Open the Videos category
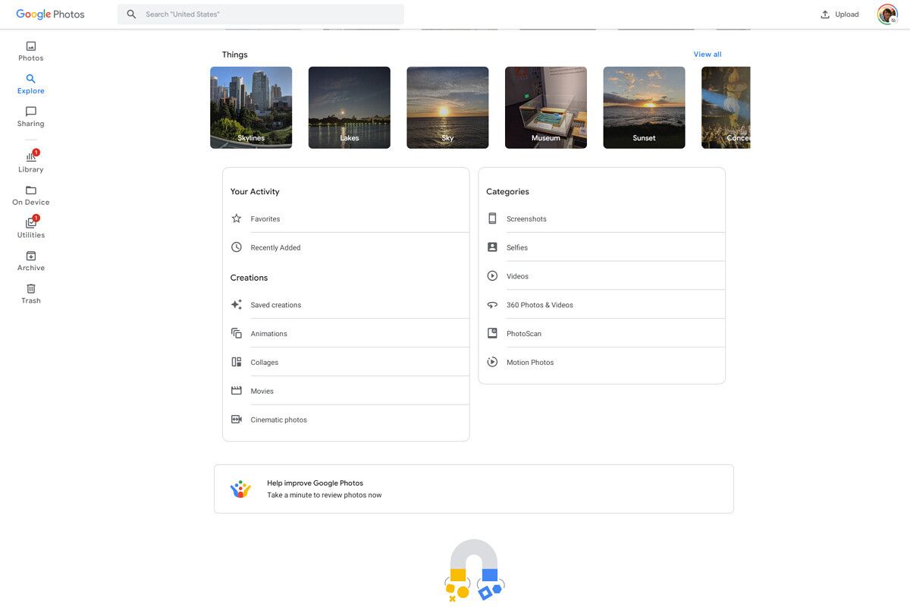Viewport: 910px width, 607px height. click(x=517, y=275)
